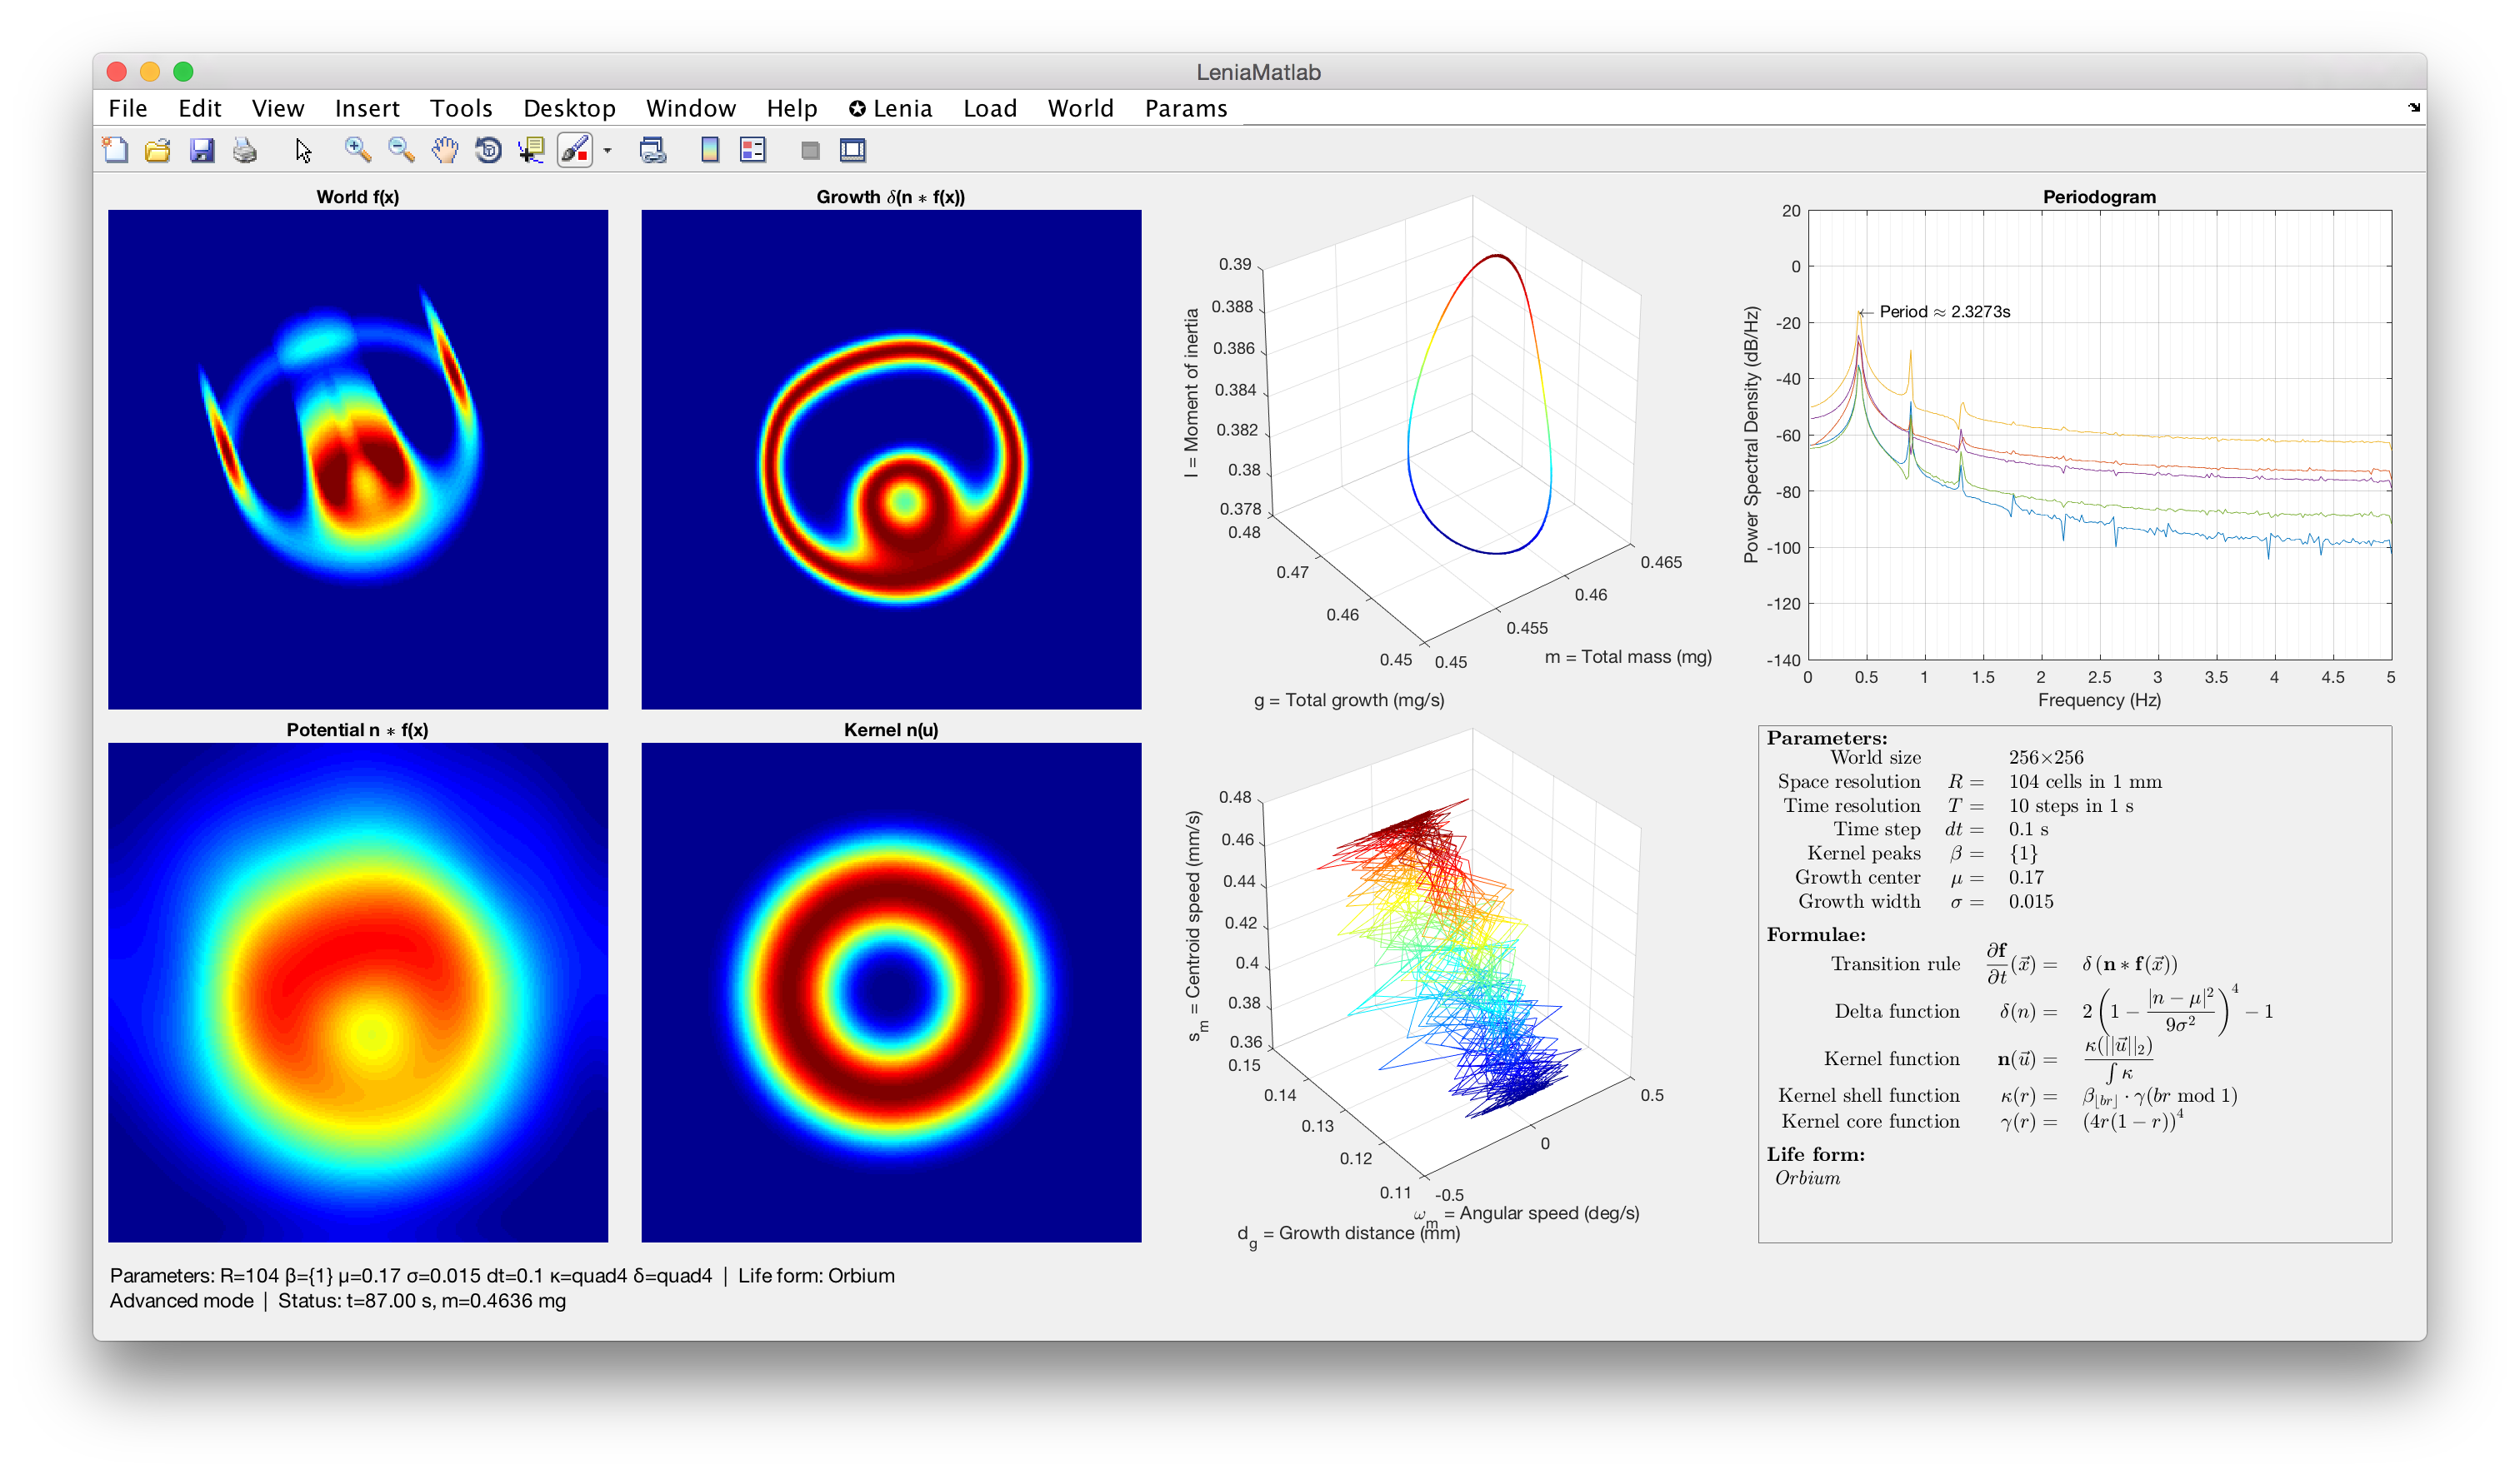Open the World menu
This screenshot has height=1474, width=2520.
1080,108
